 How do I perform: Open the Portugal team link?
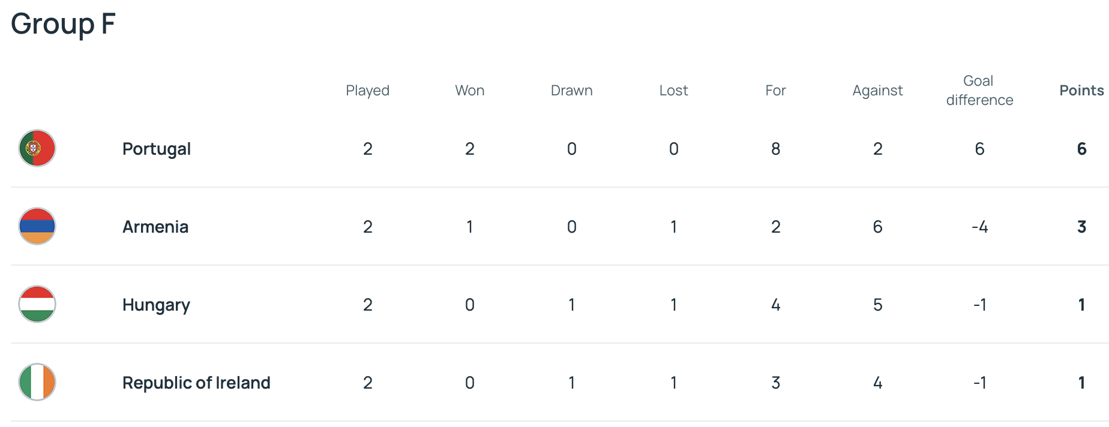point(156,149)
